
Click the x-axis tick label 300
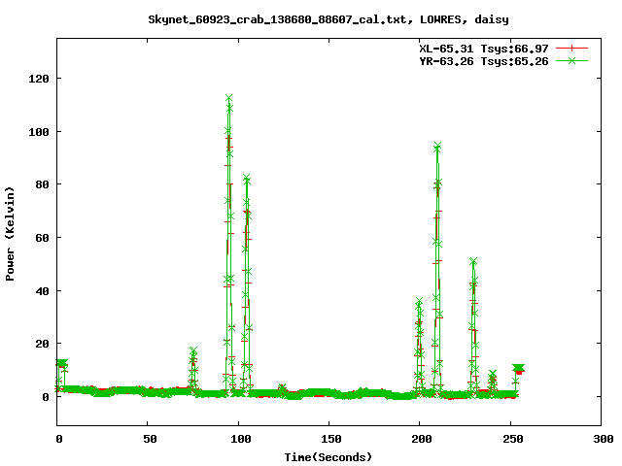coord(603,439)
